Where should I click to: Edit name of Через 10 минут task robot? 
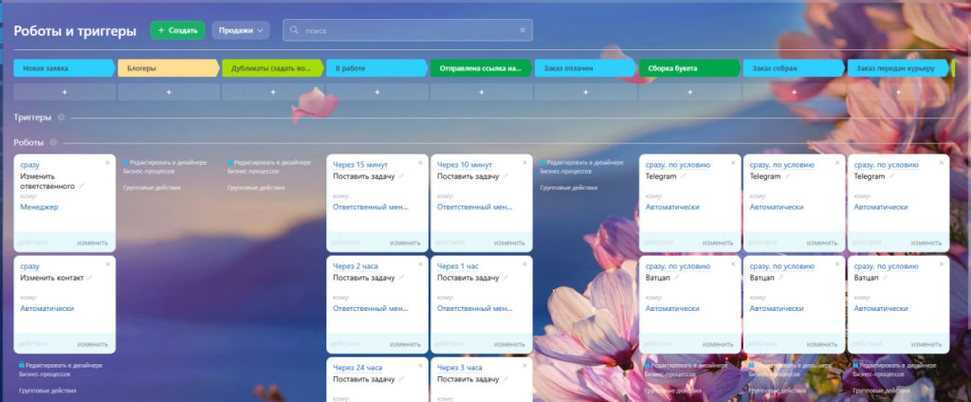pos(505,176)
